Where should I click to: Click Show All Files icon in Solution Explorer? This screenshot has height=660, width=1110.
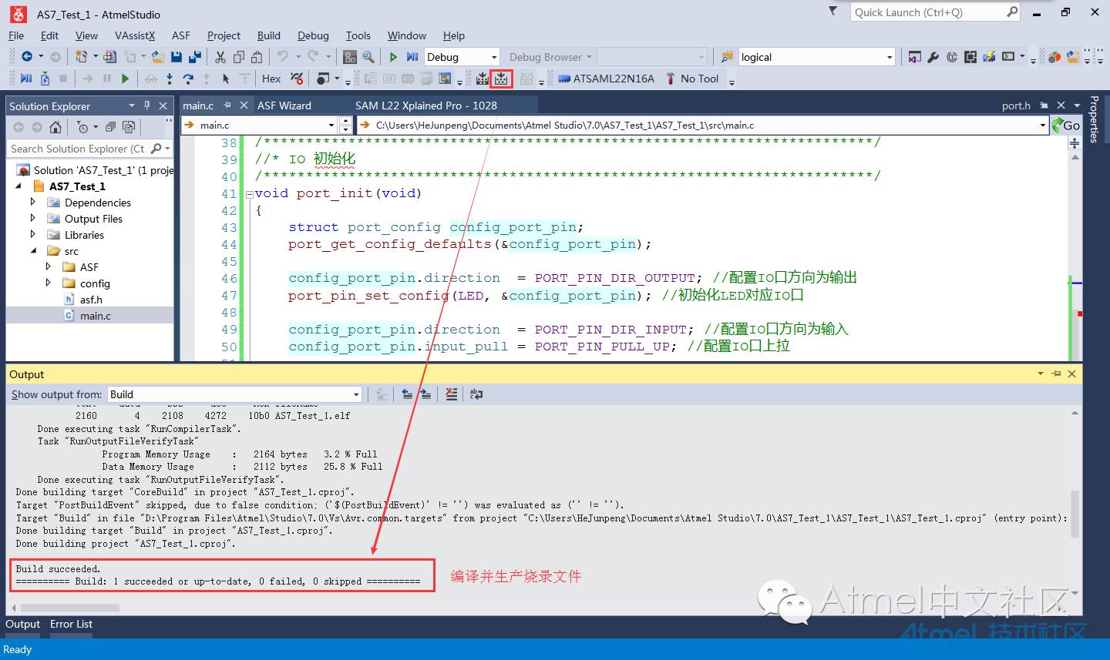(x=129, y=127)
